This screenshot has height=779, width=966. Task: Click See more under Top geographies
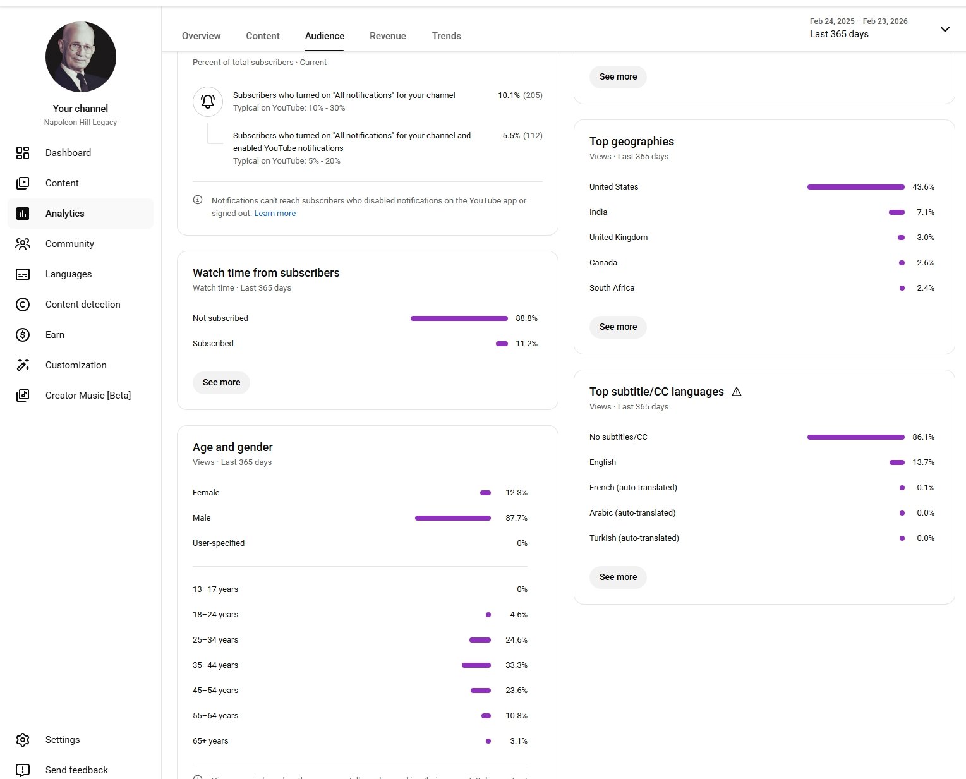click(x=618, y=327)
